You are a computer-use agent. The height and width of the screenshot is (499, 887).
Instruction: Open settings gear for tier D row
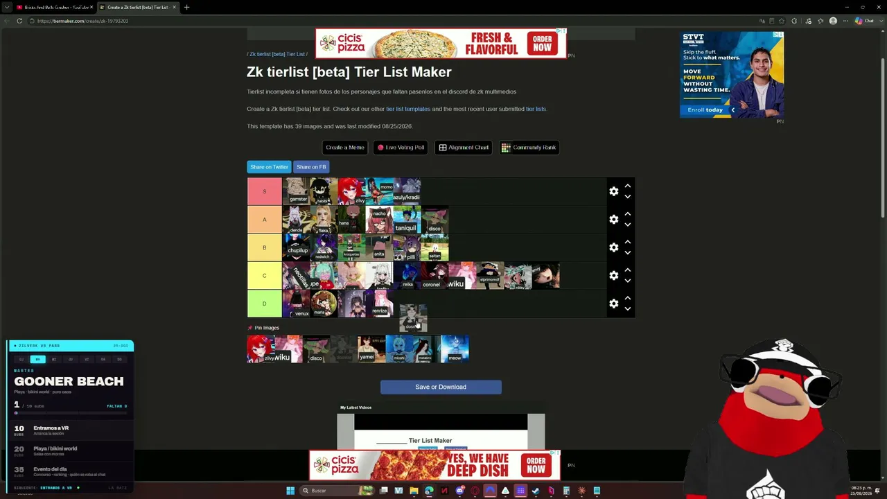tap(613, 304)
